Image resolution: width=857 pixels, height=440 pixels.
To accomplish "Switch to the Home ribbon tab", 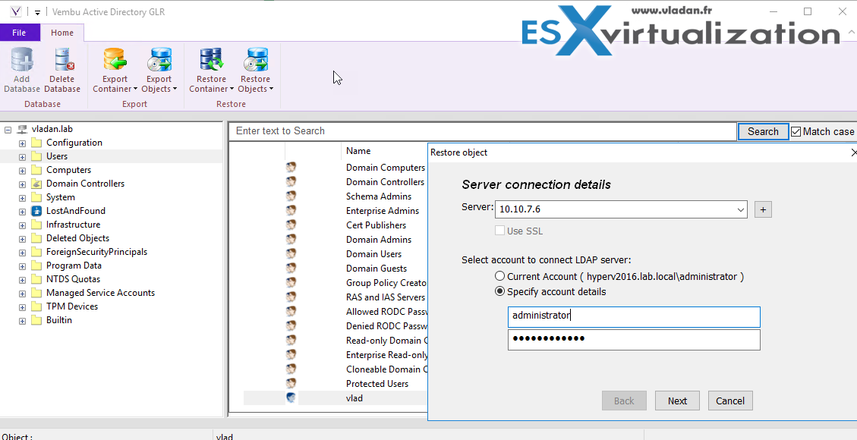I will [x=62, y=33].
